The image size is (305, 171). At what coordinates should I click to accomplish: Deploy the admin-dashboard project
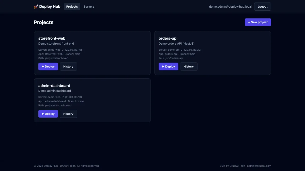[48, 114]
